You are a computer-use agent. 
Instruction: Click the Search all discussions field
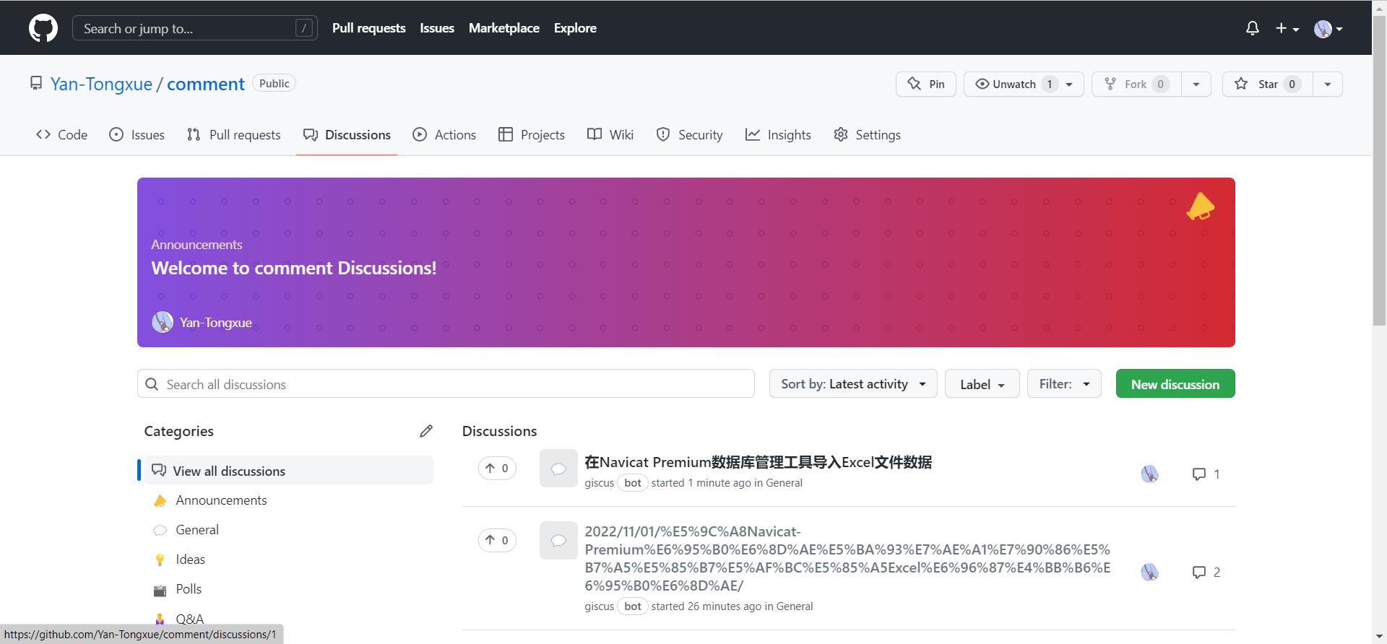446,384
